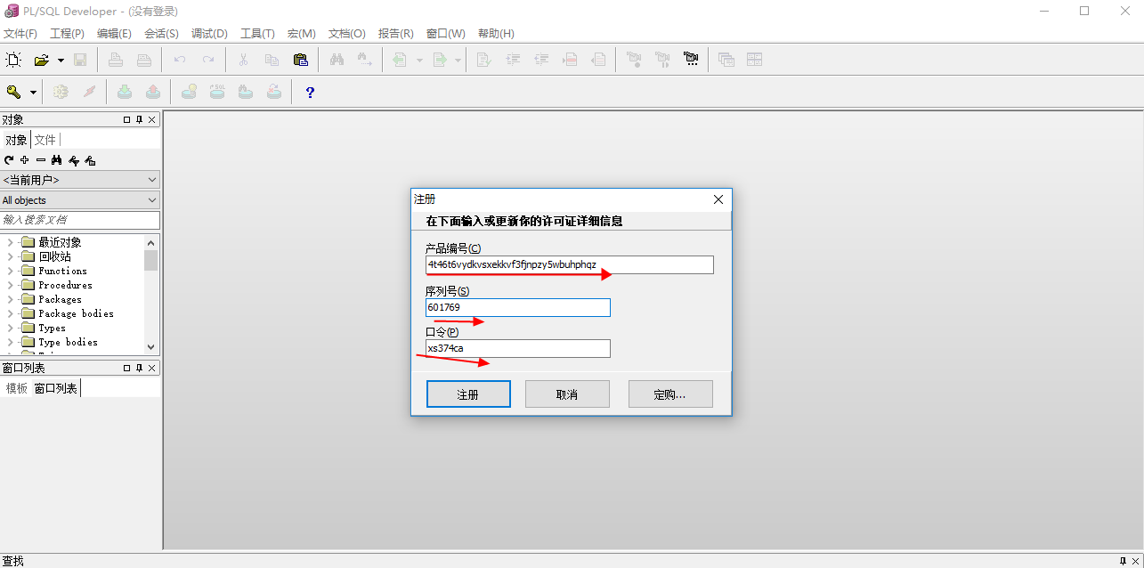1144x568 pixels.
Task: Click the Log on key icon
Action: (x=13, y=92)
